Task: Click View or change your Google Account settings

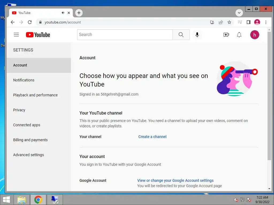Action: point(175,180)
